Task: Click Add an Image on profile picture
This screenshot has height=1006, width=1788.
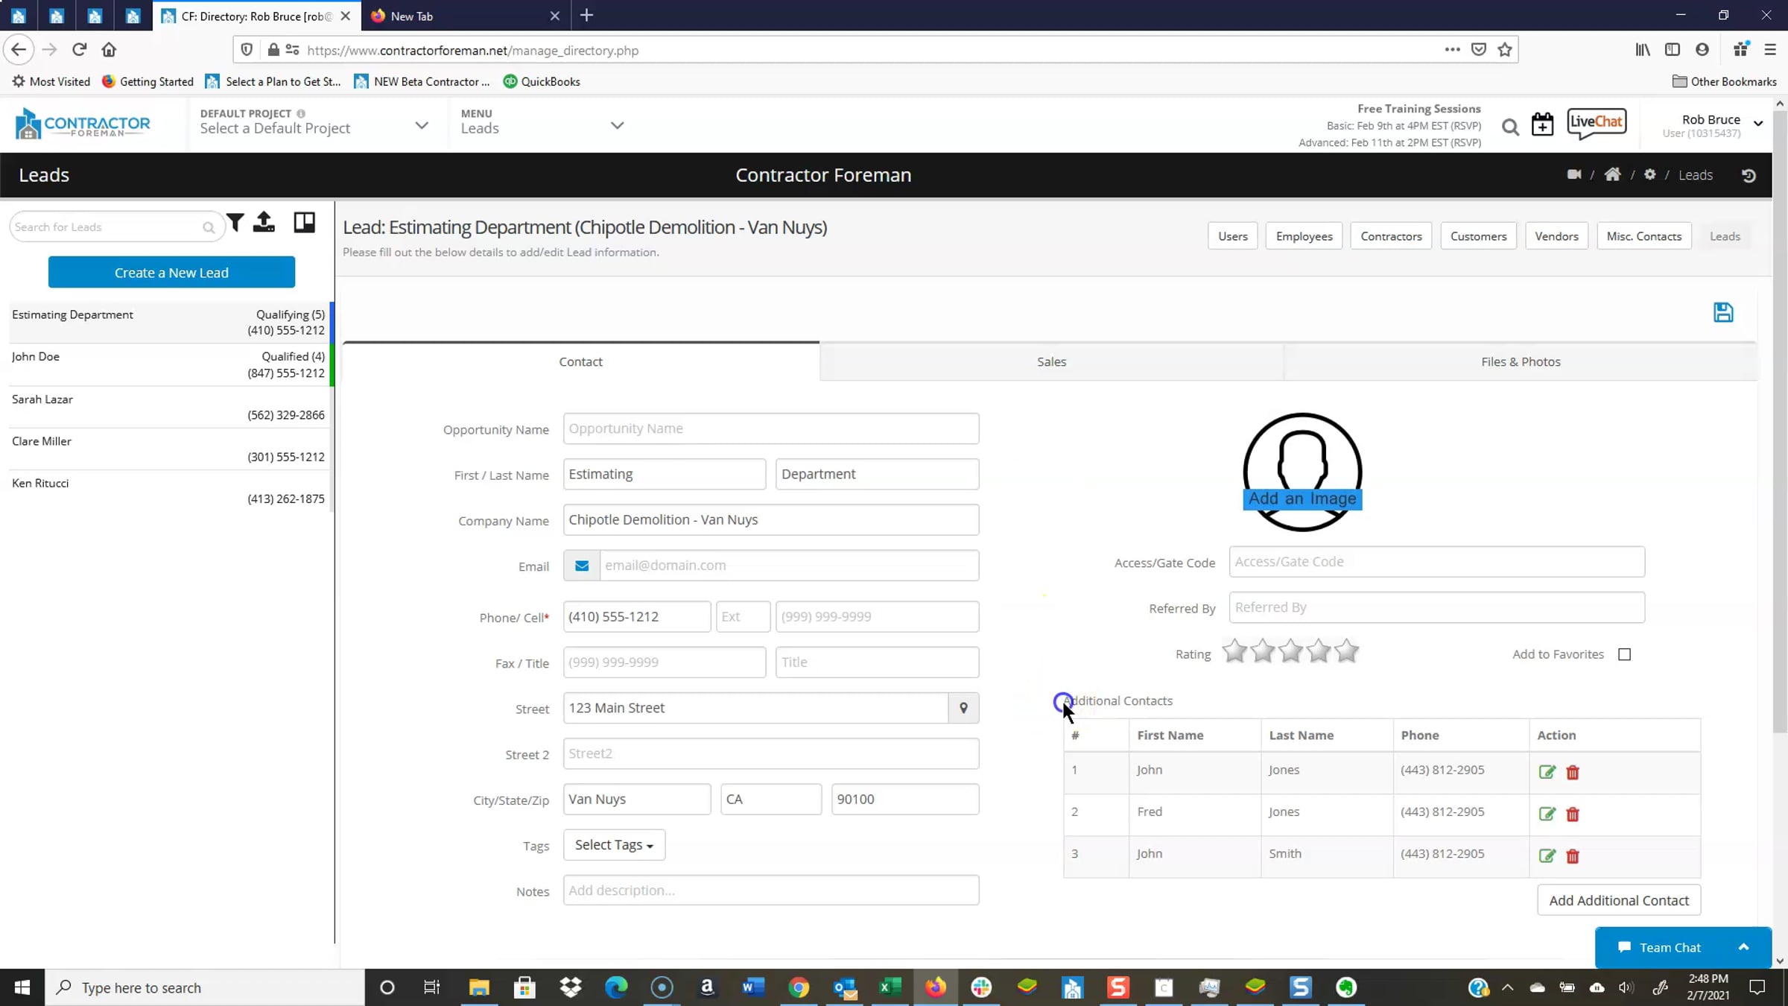Action: coord(1302,499)
